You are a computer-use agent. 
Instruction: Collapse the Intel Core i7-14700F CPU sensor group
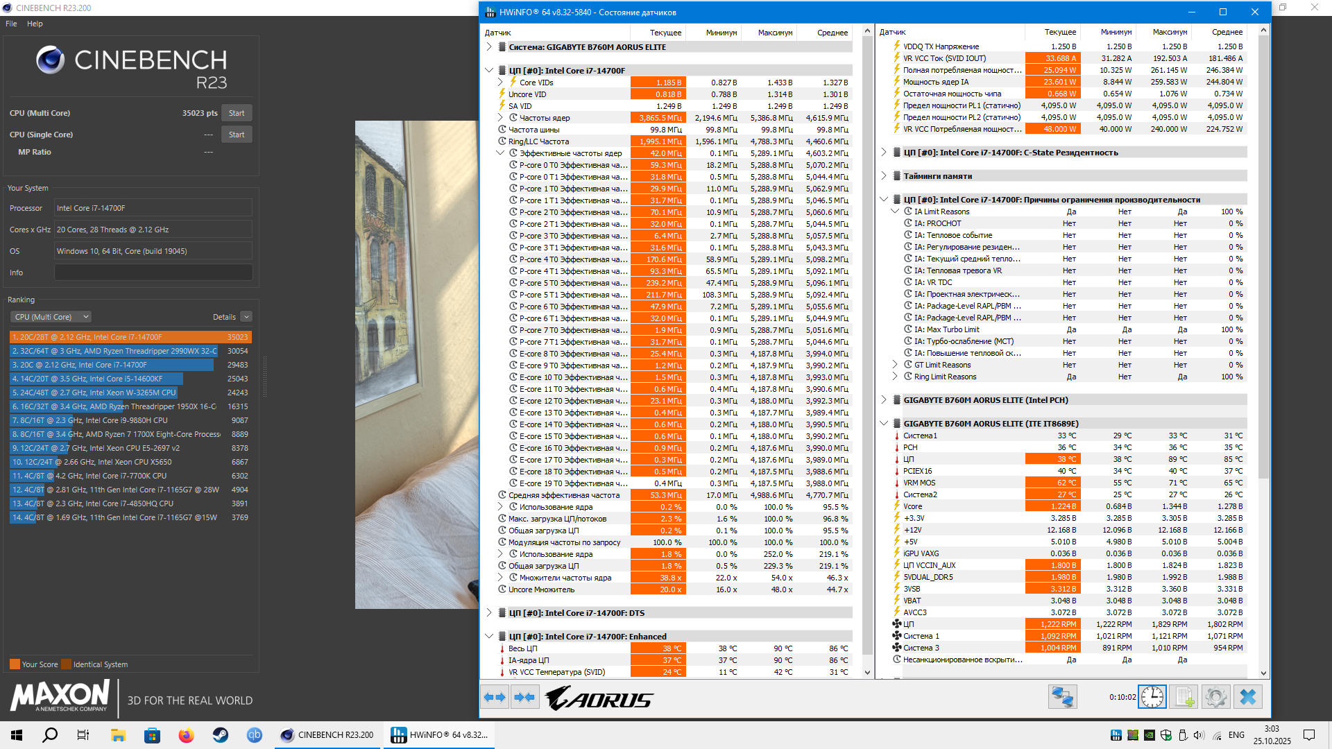point(489,71)
